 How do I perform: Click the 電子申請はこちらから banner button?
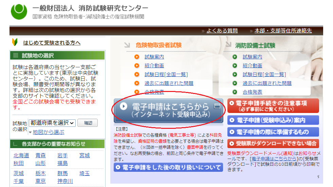[x=168, y=110]
